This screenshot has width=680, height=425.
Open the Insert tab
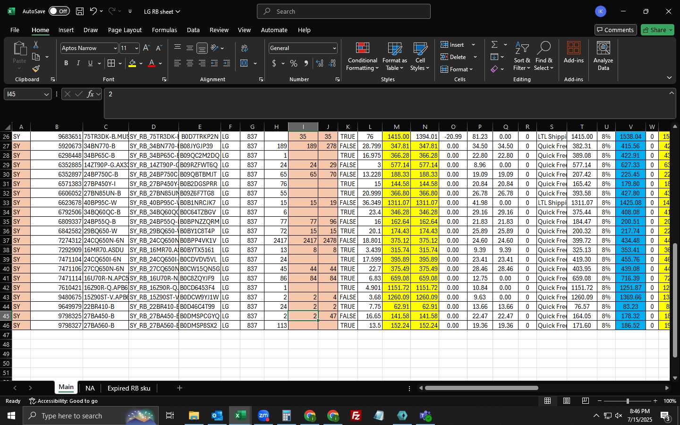coord(66,30)
